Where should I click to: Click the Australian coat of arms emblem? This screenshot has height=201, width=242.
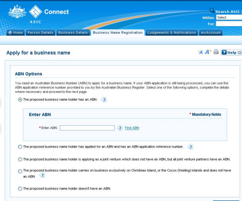17,11
